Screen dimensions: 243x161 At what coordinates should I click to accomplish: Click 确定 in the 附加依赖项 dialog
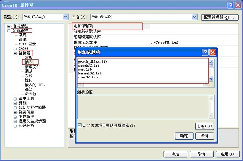184,136
